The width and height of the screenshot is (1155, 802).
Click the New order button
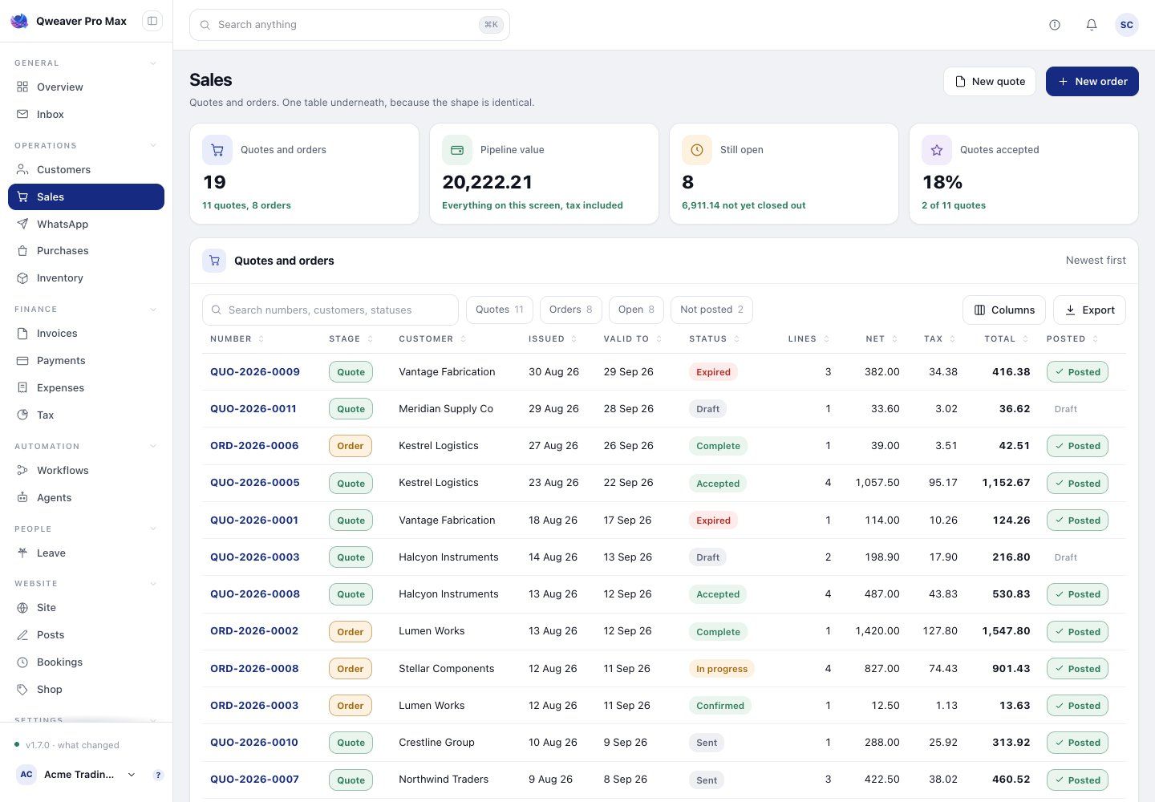[x=1092, y=81]
